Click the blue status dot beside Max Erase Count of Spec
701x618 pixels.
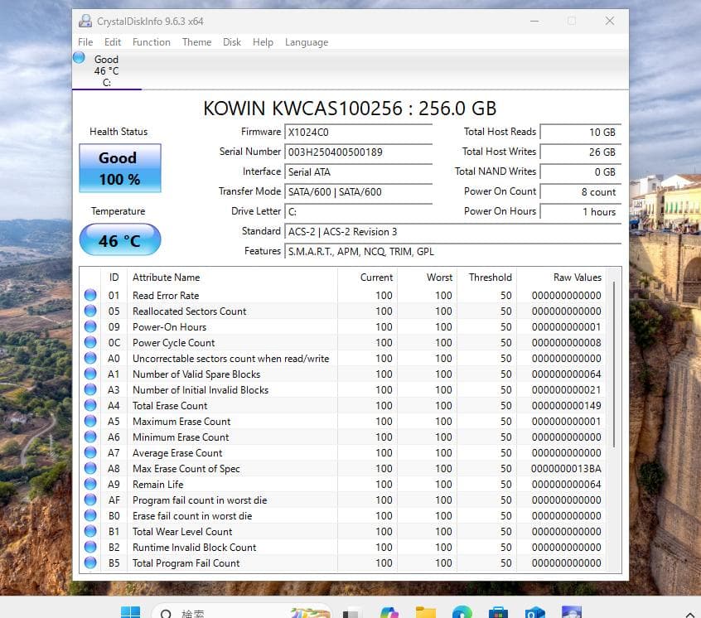[91, 468]
